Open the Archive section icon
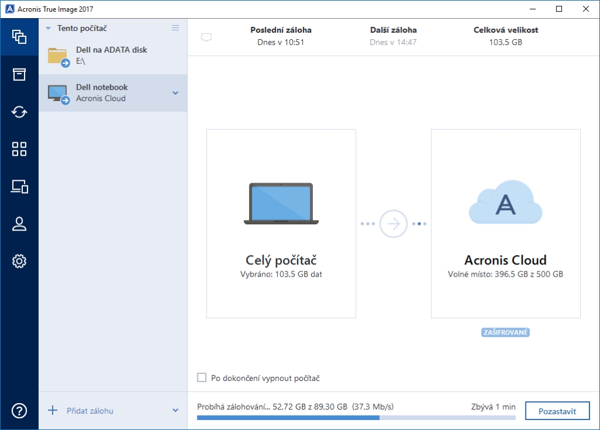 pyautogui.click(x=19, y=74)
